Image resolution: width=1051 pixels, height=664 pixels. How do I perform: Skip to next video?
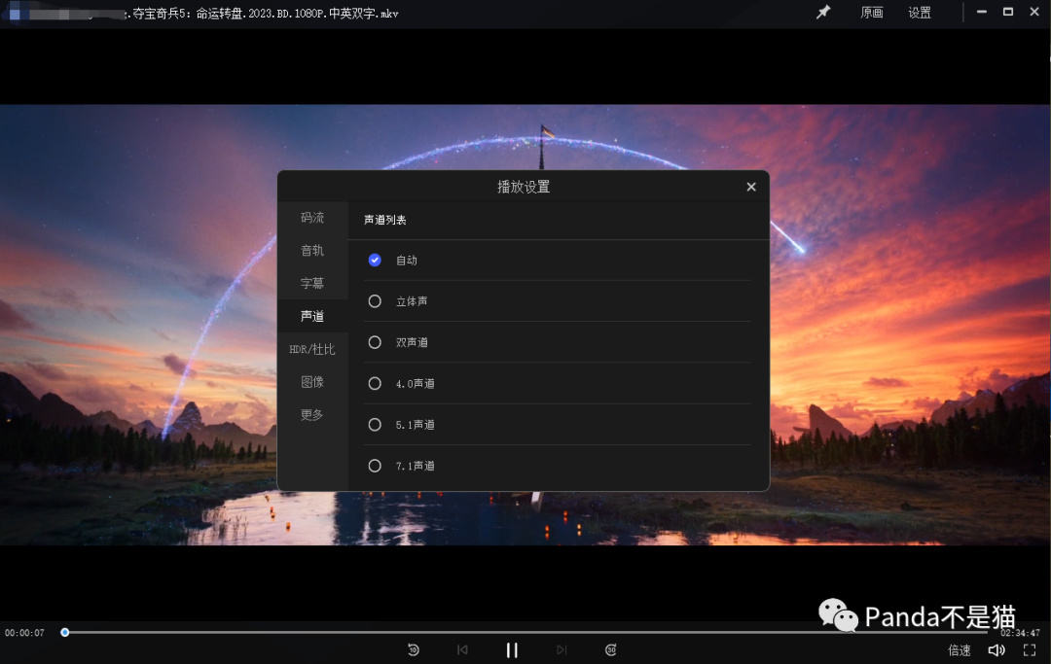[x=562, y=650]
